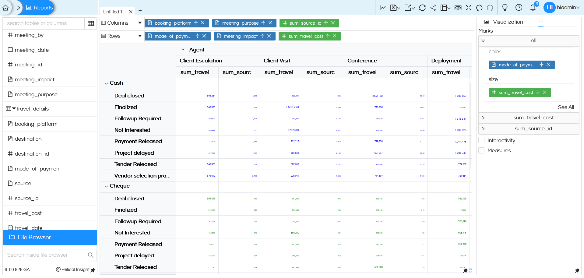
Task: Collapse the Cheque row group
Action: 107,186
